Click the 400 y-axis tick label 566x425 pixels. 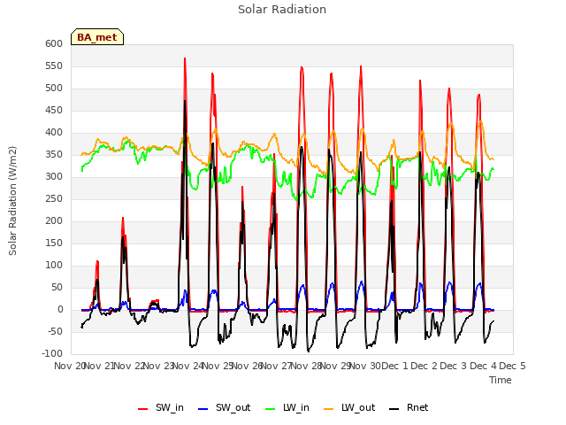click(x=54, y=132)
